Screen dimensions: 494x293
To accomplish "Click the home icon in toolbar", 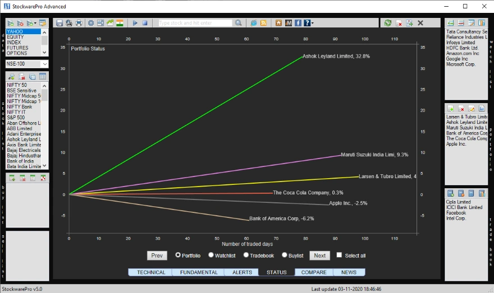I will coord(279,23).
